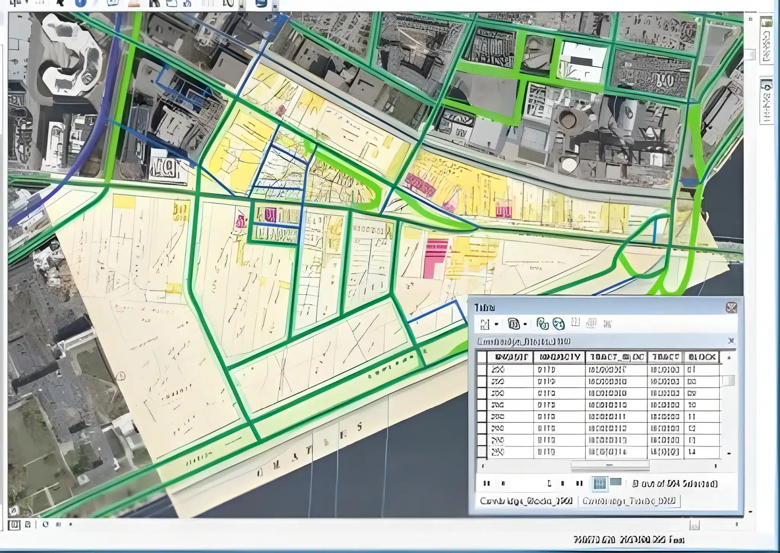780x553 pixels.
Task: Click the BLOCK column header
Action: (702, 357)
